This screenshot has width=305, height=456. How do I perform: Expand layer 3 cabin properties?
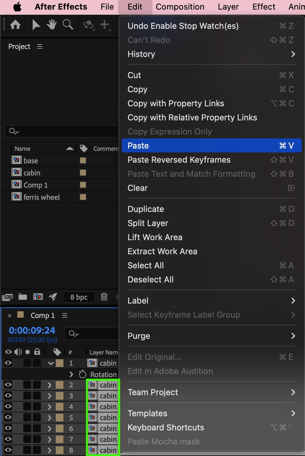tap(49, 396)
